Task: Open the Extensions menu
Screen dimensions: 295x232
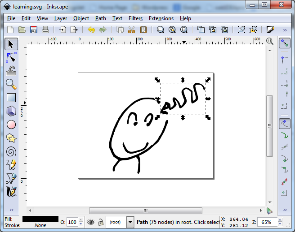Action: (161, 18)
